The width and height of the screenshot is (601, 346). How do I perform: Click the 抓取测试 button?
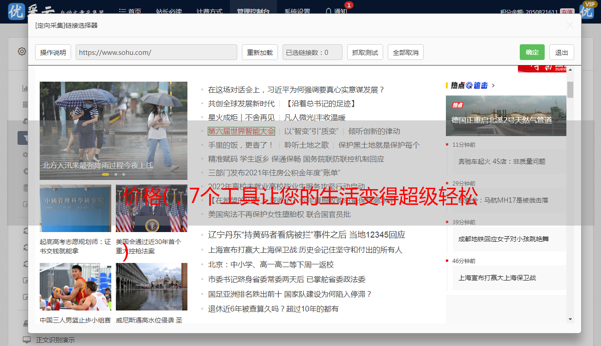[x=365, y=53]
